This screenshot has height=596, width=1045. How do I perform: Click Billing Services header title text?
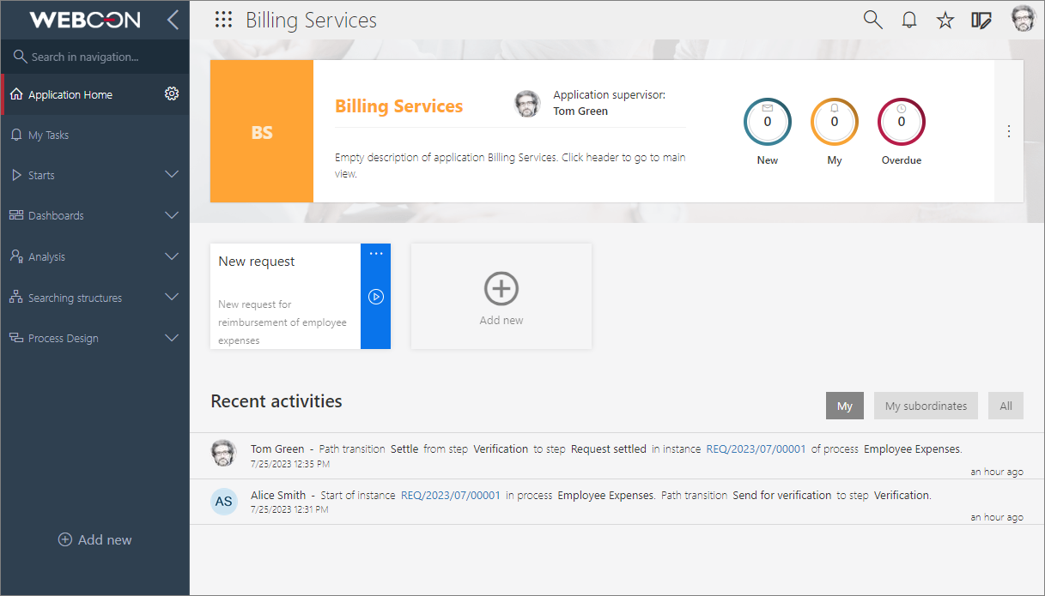(x=311, y=21)
